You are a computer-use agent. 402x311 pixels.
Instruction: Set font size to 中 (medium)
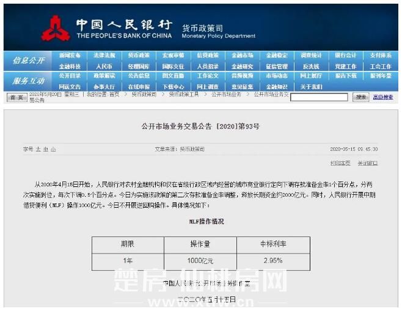(46, 149)
